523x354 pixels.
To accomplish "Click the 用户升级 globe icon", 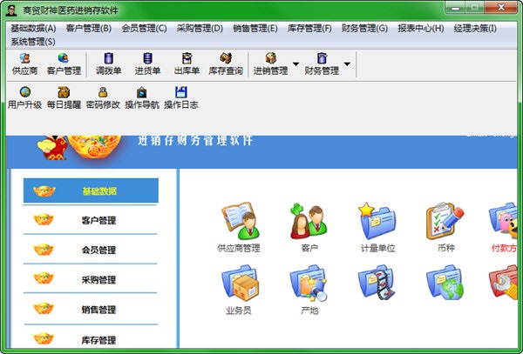I will click(25, 92).
